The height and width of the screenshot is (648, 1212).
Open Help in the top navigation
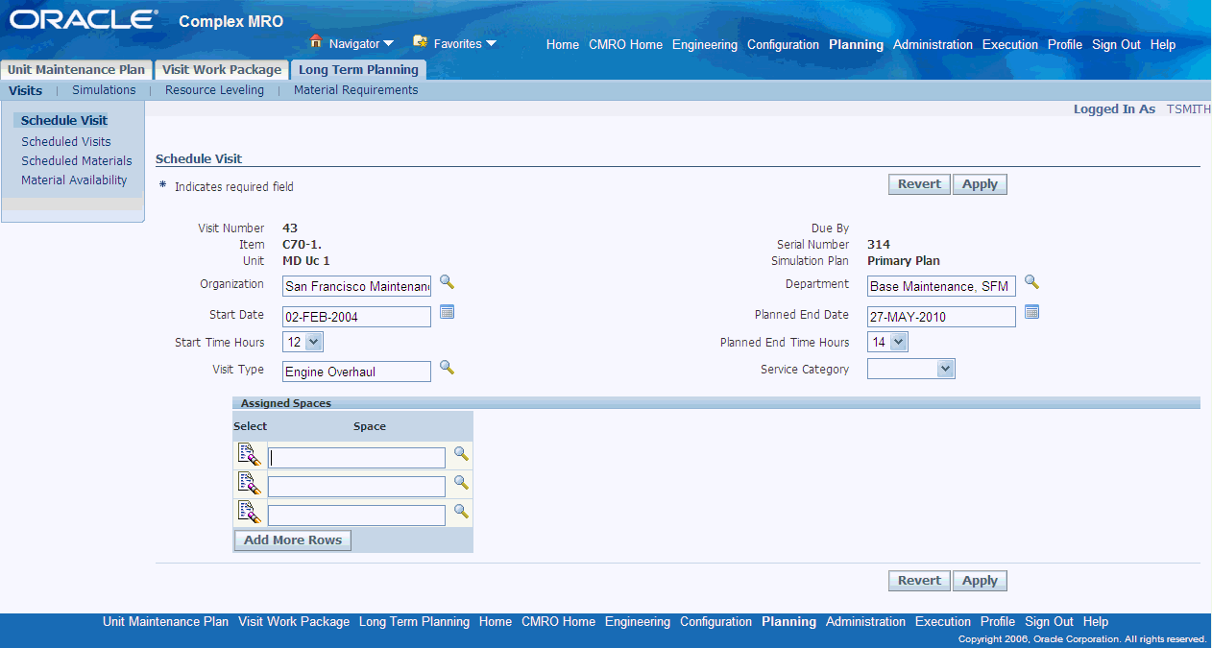(1163, 44)
